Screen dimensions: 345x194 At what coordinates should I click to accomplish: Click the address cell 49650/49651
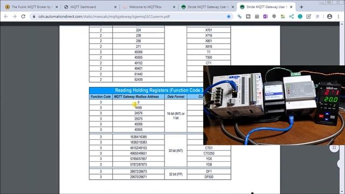point(139,153)
